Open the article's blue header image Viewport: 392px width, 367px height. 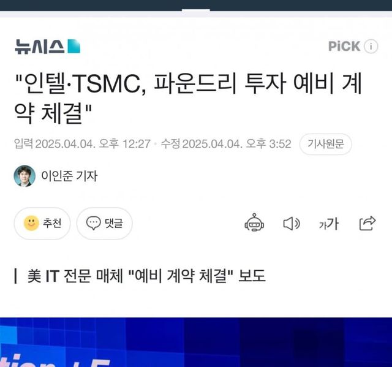click(x=196, y=342)
